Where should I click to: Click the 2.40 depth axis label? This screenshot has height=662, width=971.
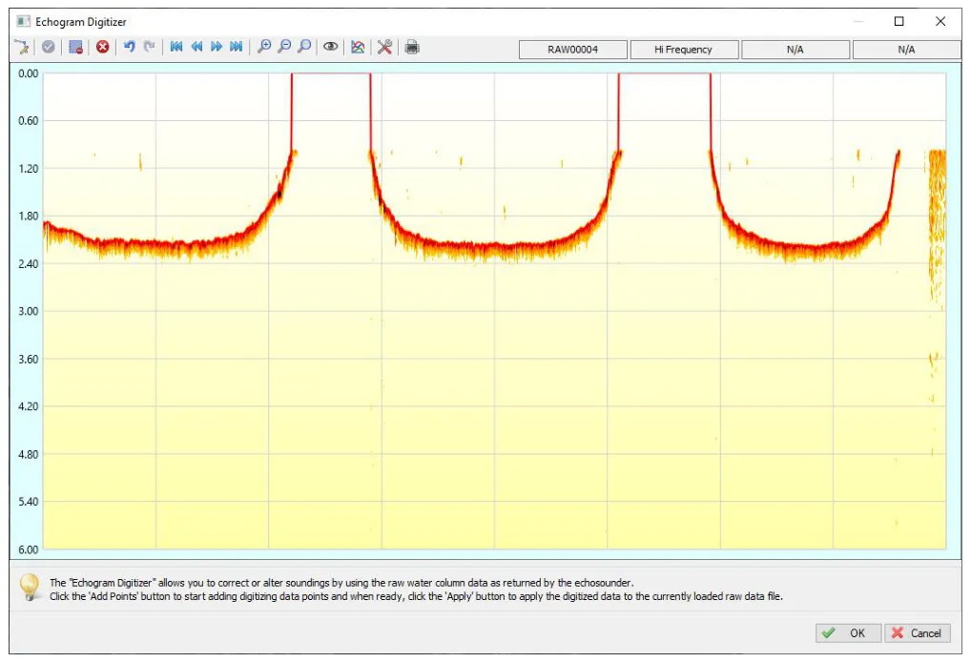(28, 264)
